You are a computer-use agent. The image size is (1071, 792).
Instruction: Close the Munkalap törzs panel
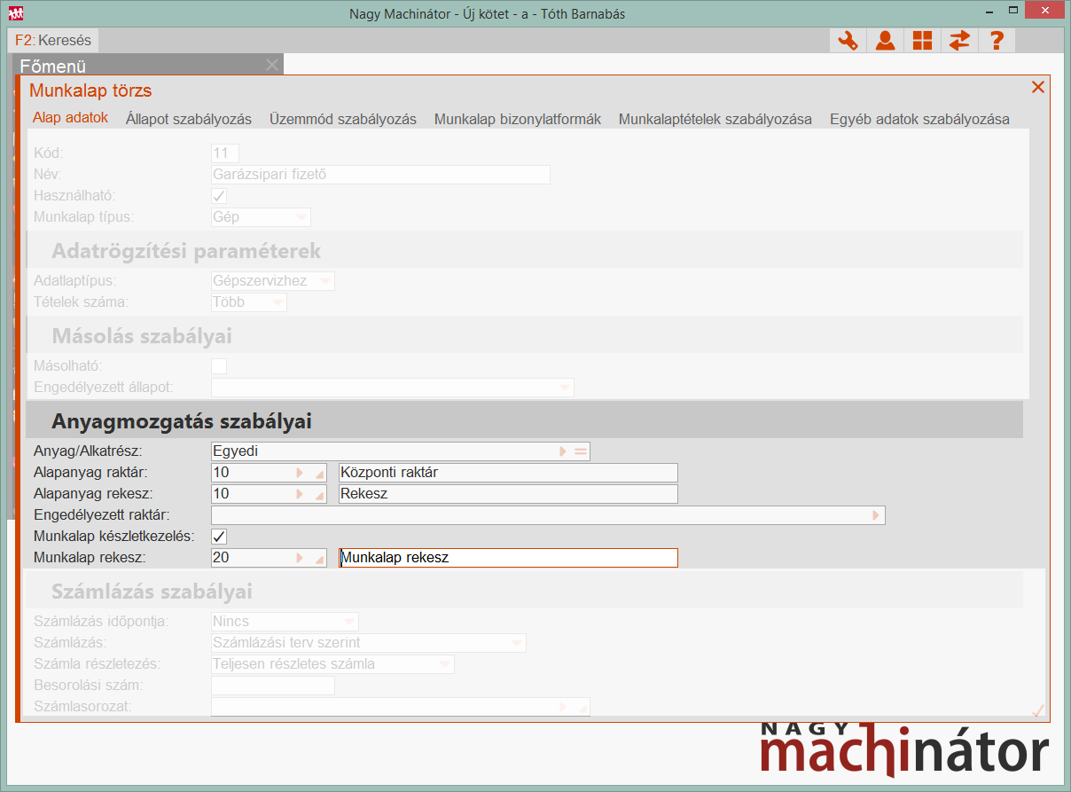click(1037, 87)
